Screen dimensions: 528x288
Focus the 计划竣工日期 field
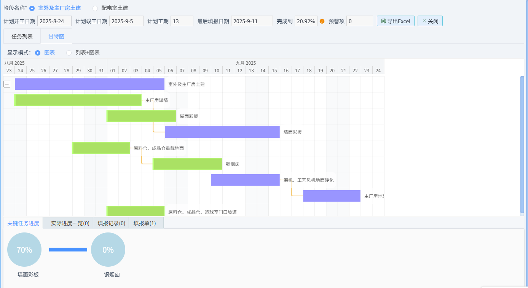pos(126,21)
